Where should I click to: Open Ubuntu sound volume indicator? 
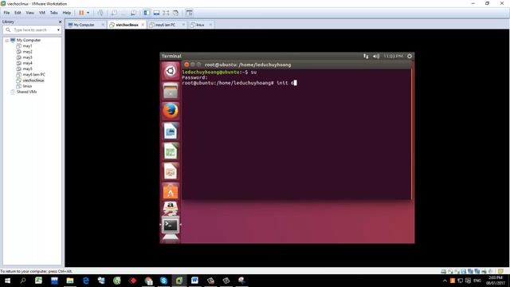pos(376,56)
